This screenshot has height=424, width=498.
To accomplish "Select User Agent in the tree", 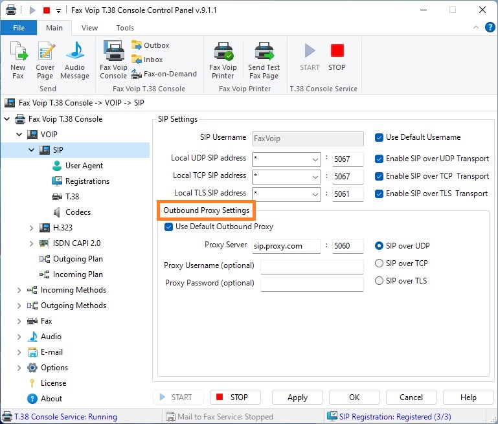I will pyautogui.click(x=78, y=166).
